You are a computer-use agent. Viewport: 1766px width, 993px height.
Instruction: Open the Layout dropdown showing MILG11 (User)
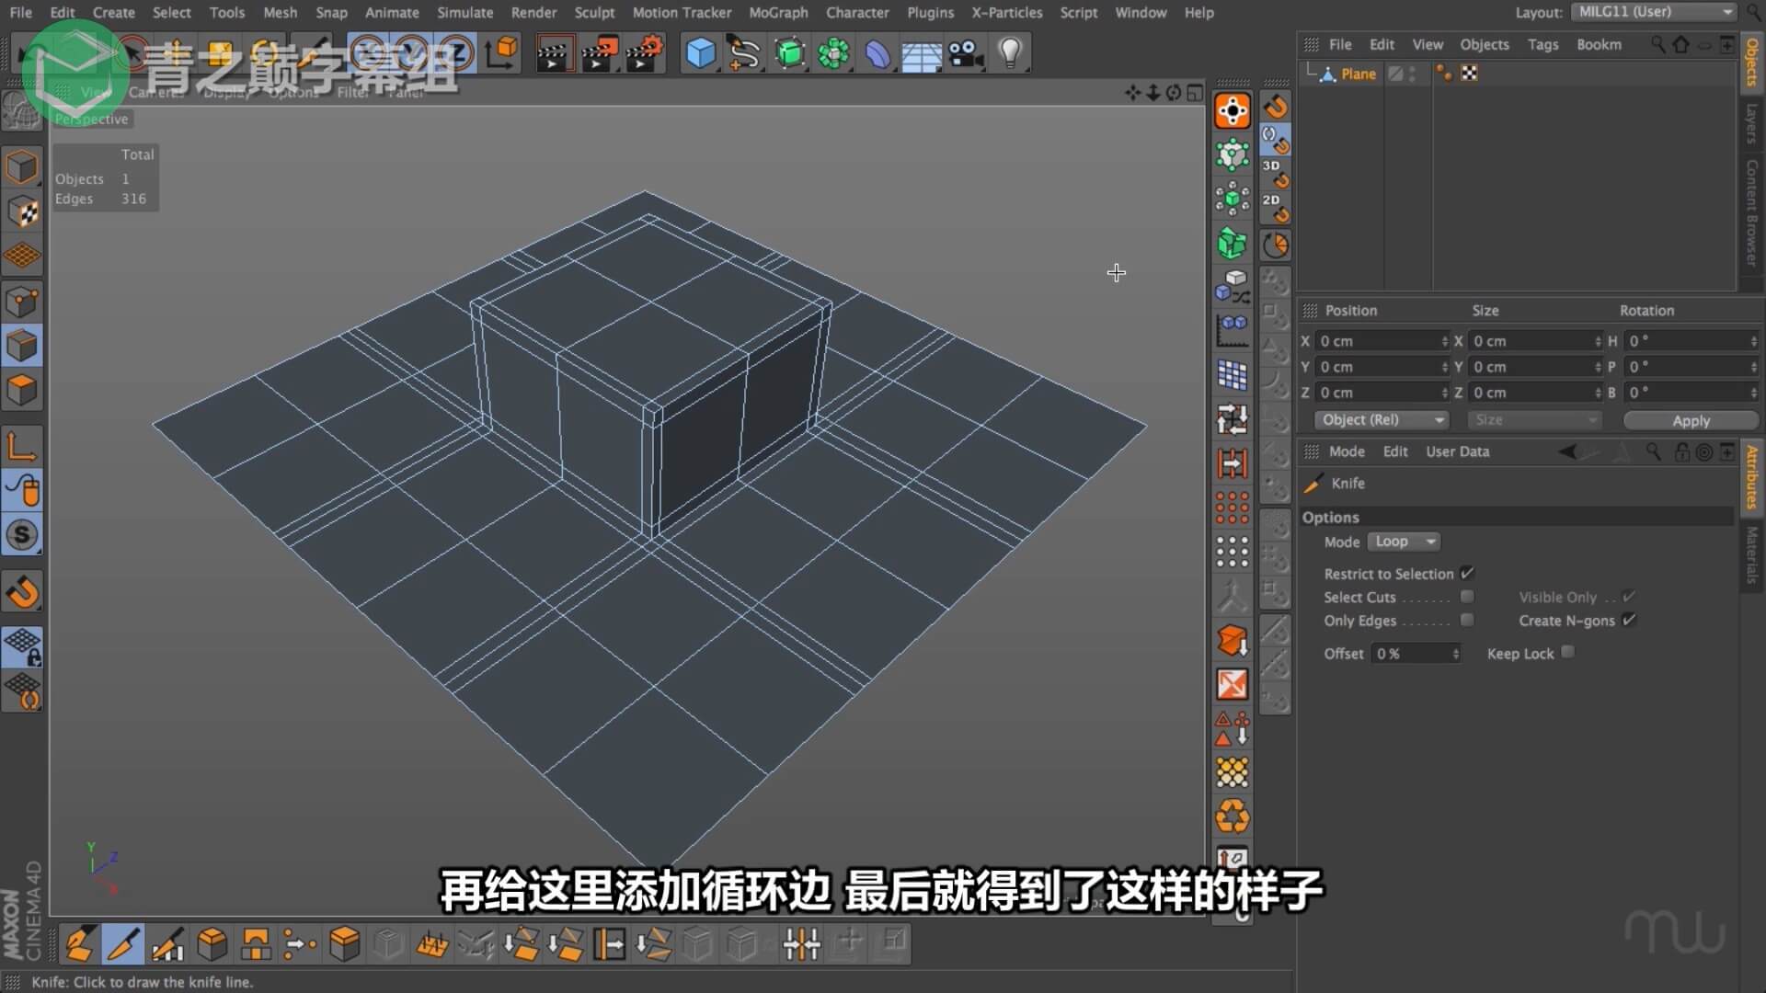[x=1654, y=12]
